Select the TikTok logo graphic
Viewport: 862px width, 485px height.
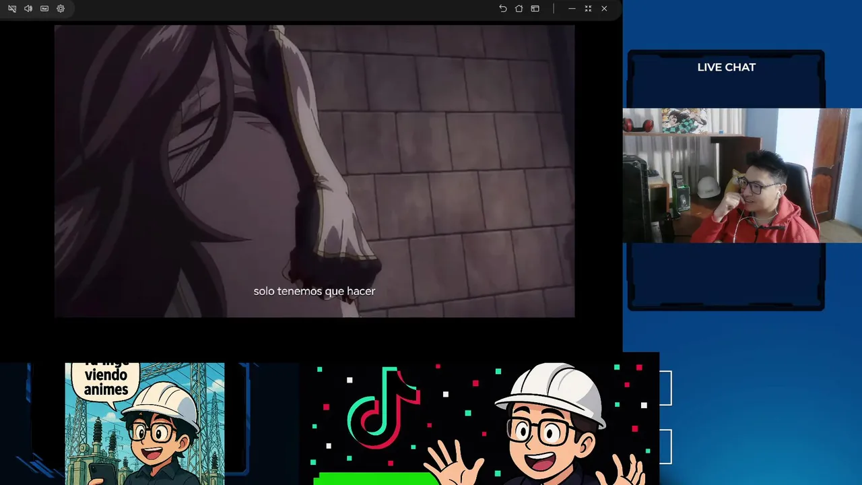coord(383,408)
